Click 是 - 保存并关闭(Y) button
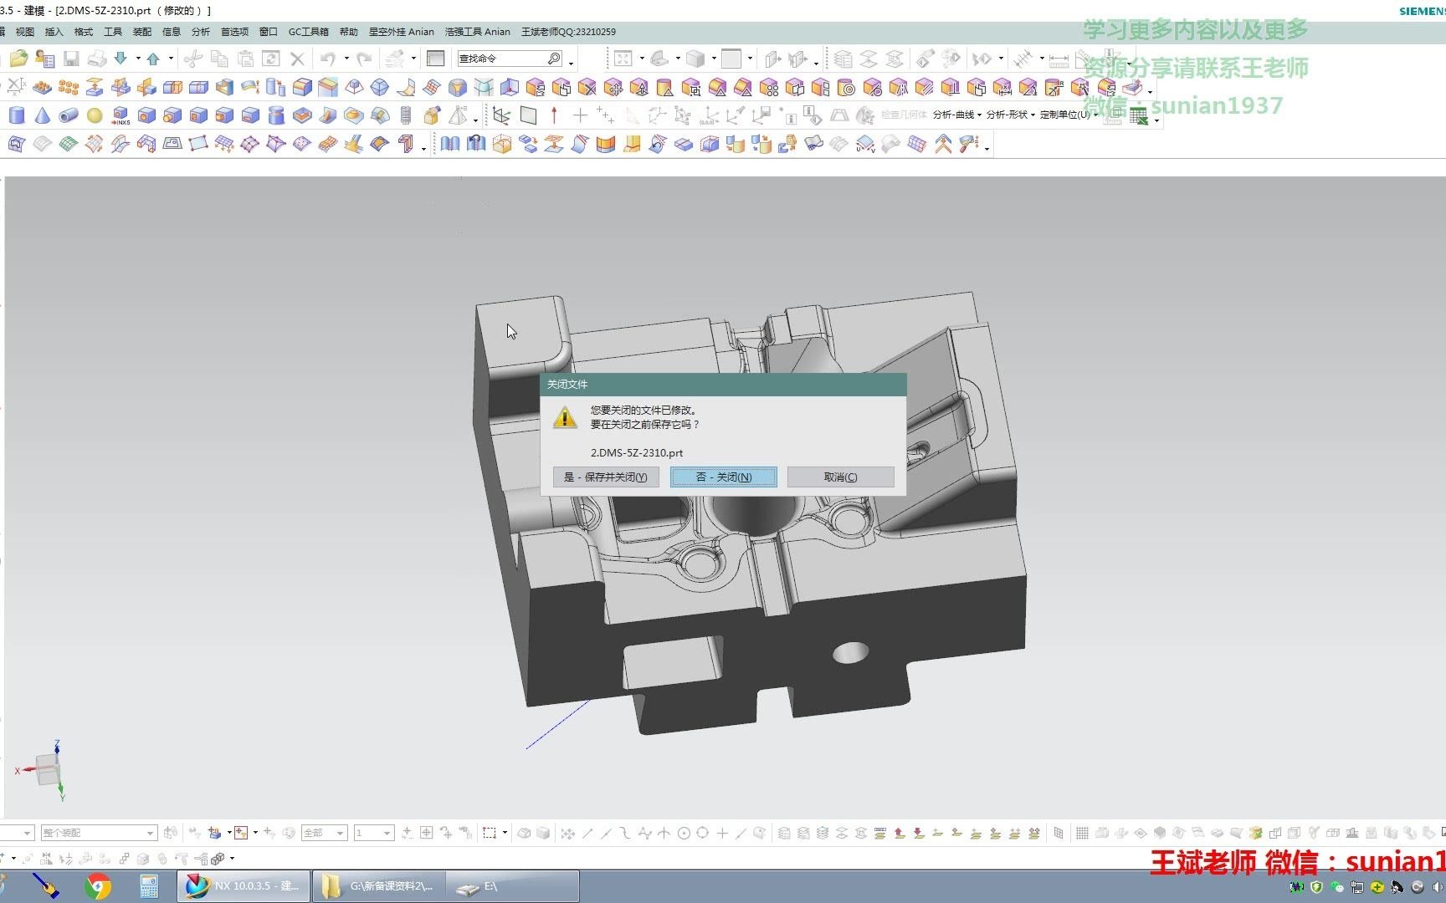 coord(606,477)
